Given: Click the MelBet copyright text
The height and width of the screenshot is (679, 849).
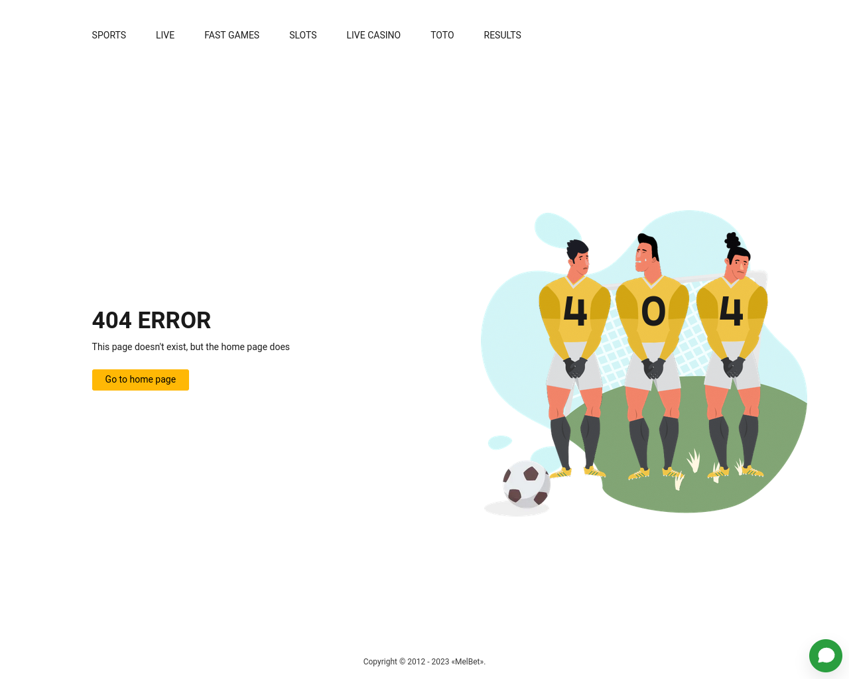Looking at the screenshot, I should pos(424,662).
